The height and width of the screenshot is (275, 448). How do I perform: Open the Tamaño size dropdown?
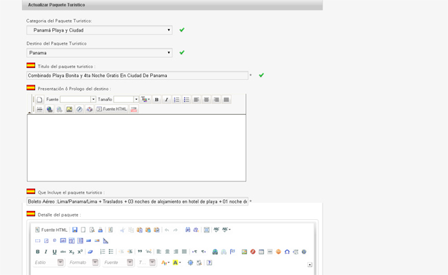[136, 100]
